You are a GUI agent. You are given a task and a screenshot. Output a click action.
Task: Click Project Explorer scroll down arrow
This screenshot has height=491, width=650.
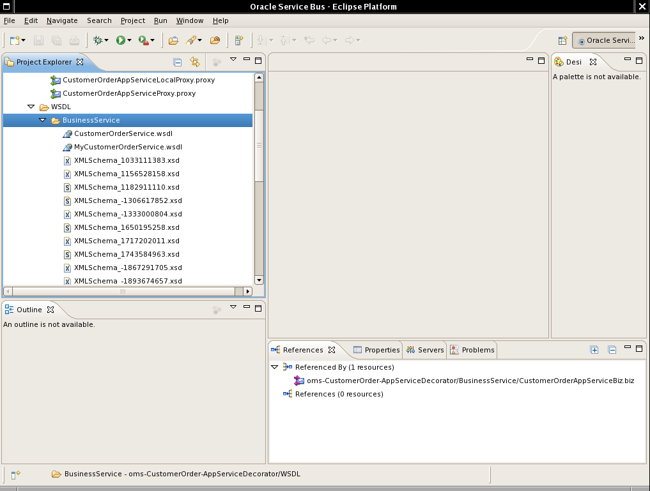point(259,280)
